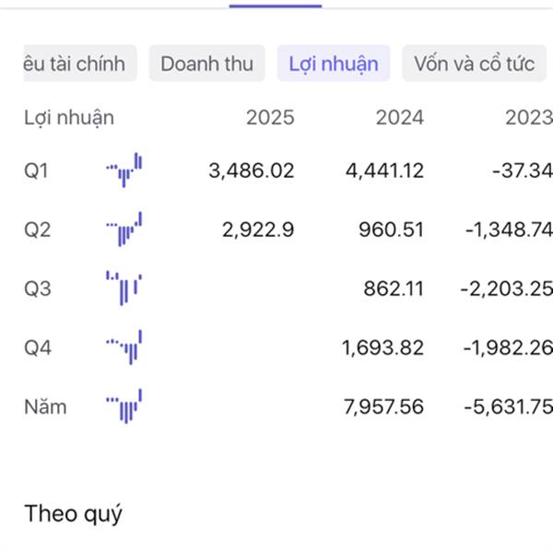The image size is (553, 553).
Task: Switch to the Doanh thu tab
Action: tap(207, 64)
